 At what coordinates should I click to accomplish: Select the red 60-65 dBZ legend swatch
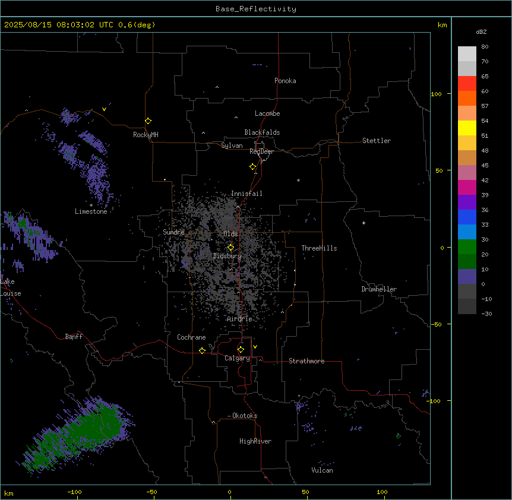(x=467, y=84)
